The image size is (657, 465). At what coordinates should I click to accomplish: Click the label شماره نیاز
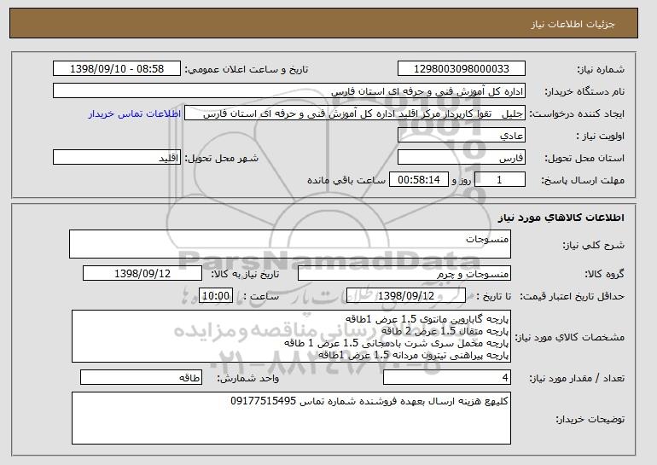[601, 69]
